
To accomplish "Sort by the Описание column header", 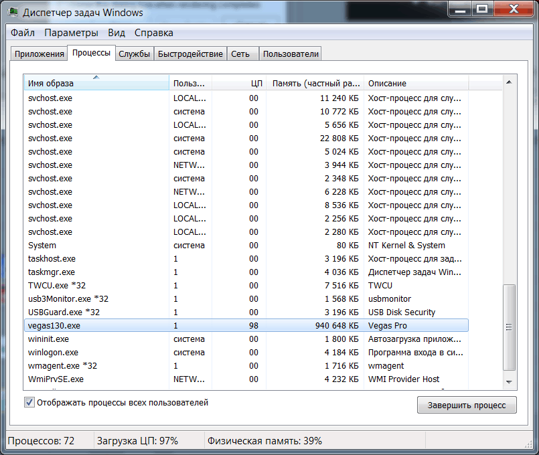I will (x=416, y=83).
